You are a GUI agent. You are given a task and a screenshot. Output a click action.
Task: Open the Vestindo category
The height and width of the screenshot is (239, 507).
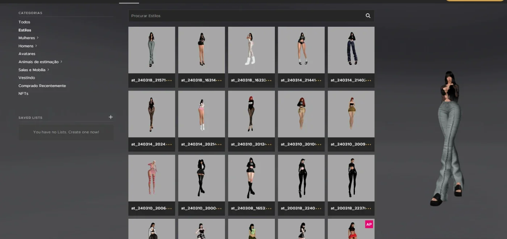coord(27,78)
